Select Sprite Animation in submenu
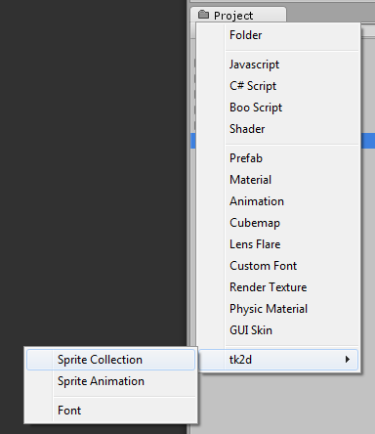 (110, 381)
